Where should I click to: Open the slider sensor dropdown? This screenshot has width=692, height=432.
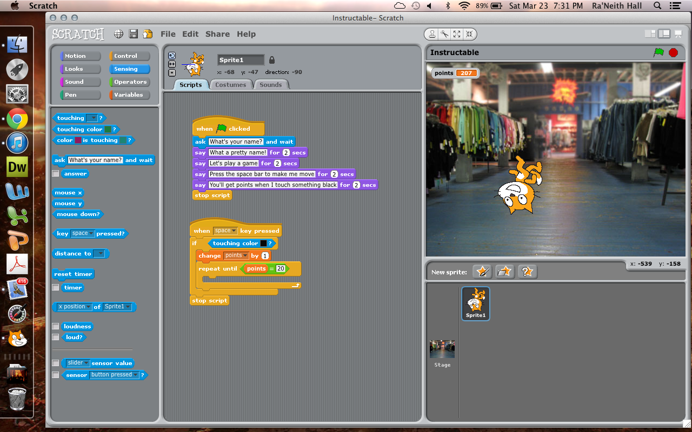tap(78, 363)
